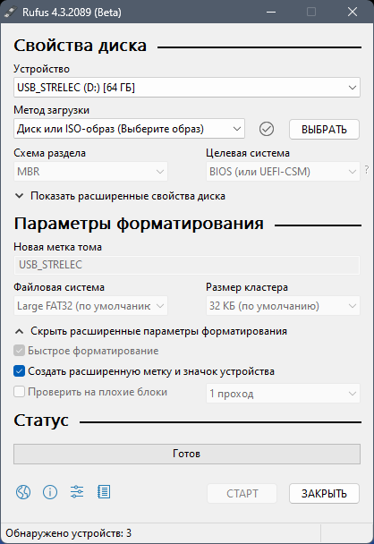Collapse Скрыть расширенные параметры форматирования
374x544 pixels.
pos(151,331)
